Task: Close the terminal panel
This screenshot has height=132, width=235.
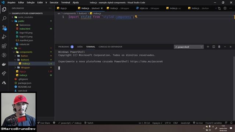Action: click(231, 47)
